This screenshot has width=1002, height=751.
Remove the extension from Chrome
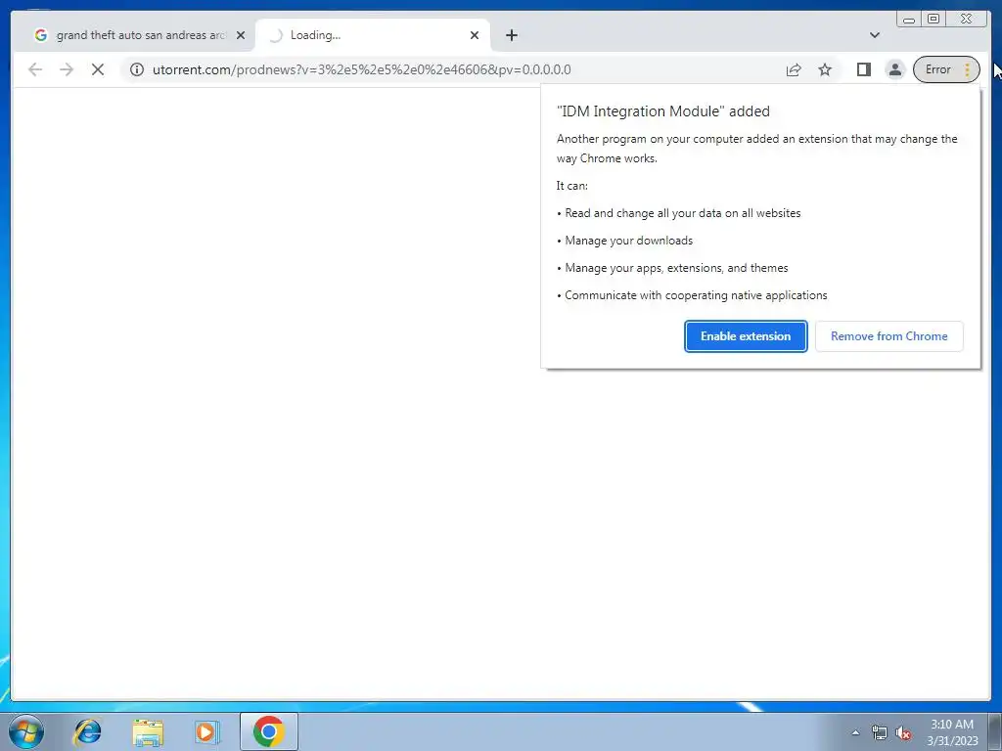(888, 336)
